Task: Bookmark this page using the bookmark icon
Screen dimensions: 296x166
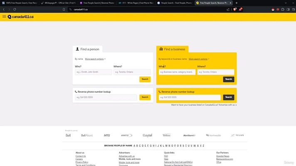Action: point(64,9)
